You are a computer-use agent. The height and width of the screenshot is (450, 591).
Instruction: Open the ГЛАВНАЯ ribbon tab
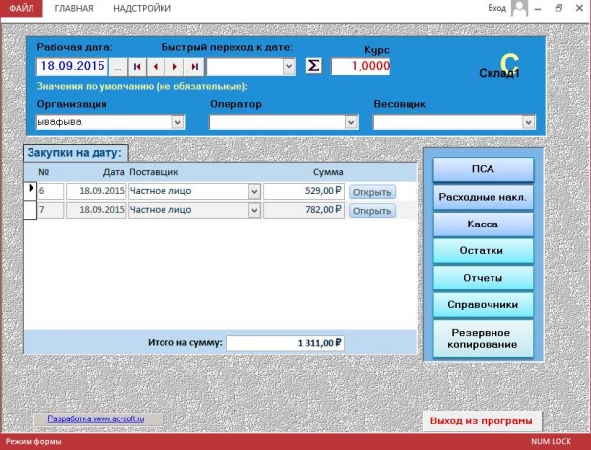[x=75, y=8]
